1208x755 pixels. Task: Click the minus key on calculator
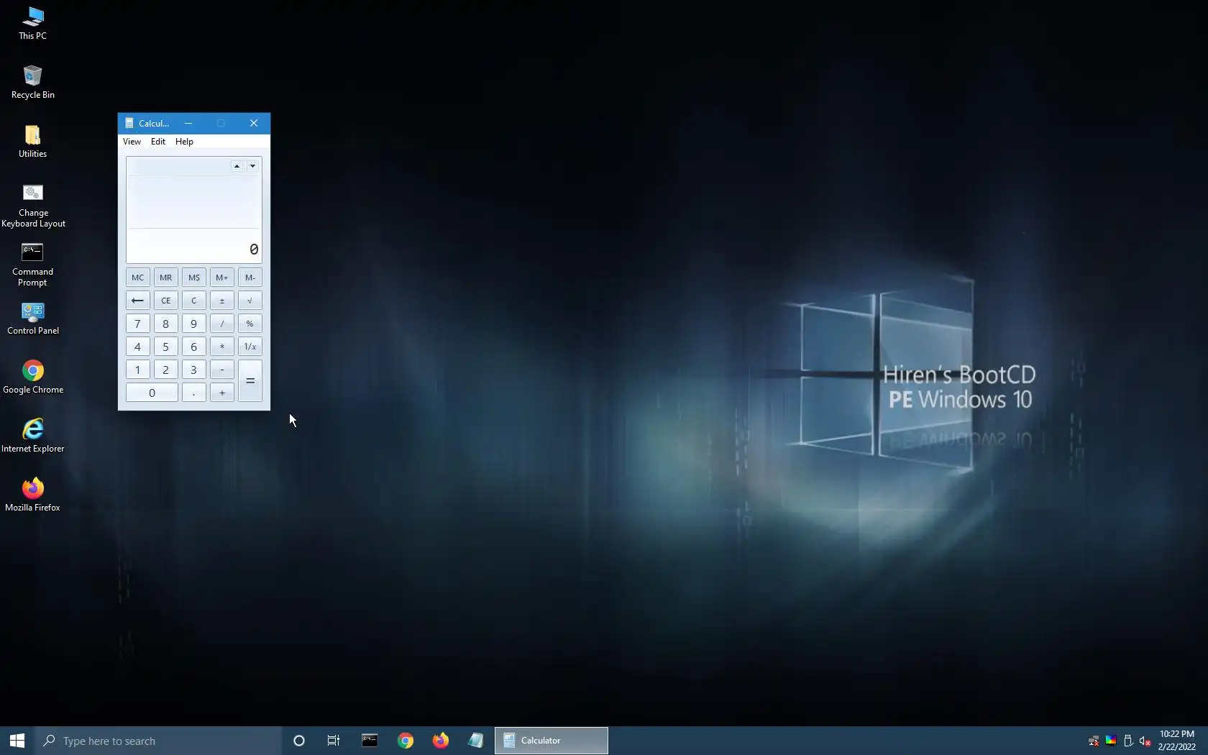[x=221, y=370]
